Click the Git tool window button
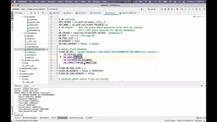 (54, 118)
